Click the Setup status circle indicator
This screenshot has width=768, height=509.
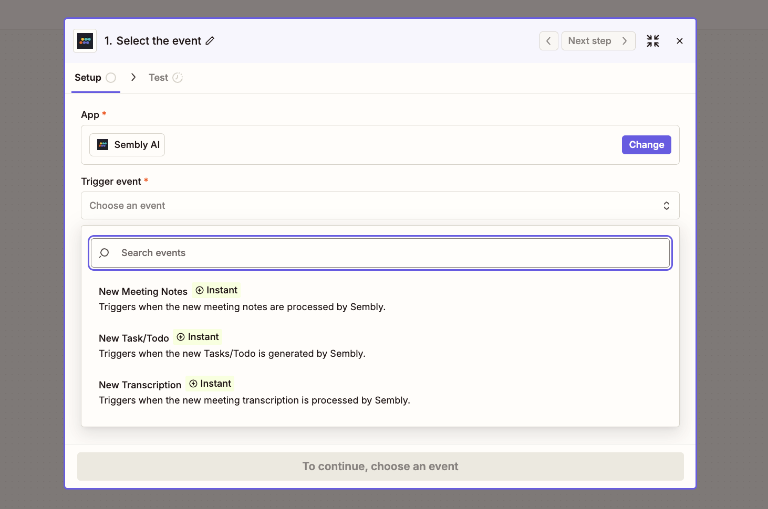point(111,78)
